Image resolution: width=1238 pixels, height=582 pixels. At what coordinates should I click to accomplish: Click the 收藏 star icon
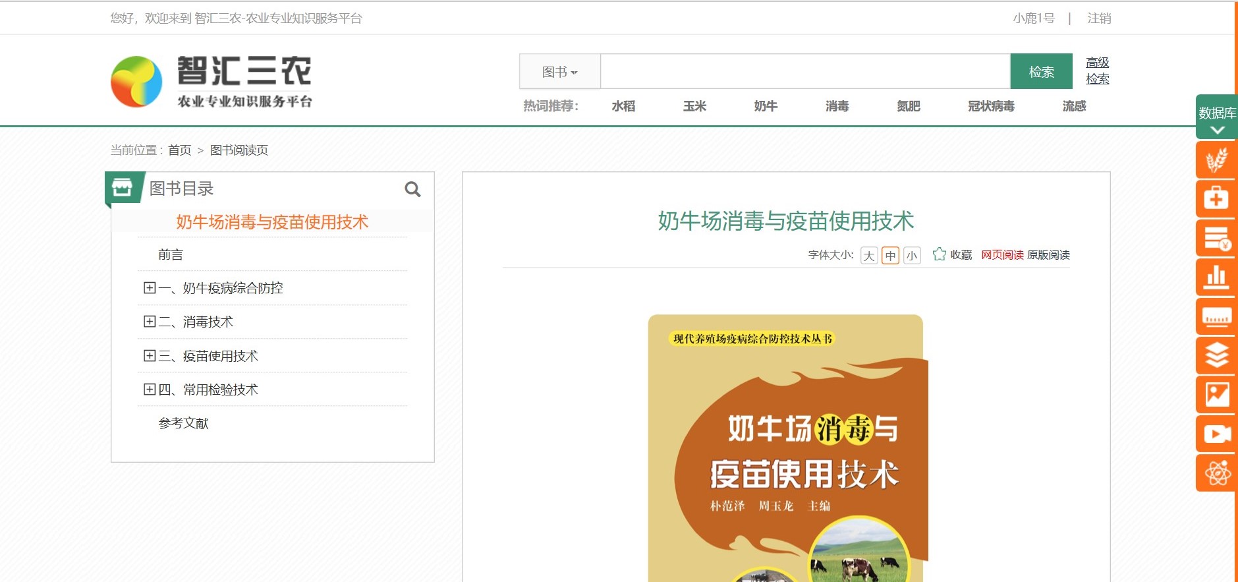click(x=940, y=254)
